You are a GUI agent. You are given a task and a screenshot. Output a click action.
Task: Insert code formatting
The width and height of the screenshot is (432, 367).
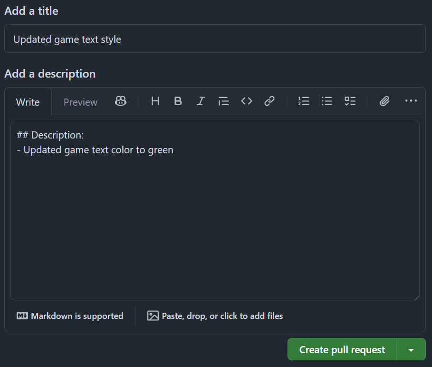click(x=247, y=101)
